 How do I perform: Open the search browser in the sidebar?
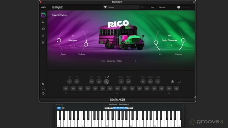[43, 22]
